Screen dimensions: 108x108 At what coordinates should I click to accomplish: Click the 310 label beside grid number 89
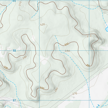(20, 4)
